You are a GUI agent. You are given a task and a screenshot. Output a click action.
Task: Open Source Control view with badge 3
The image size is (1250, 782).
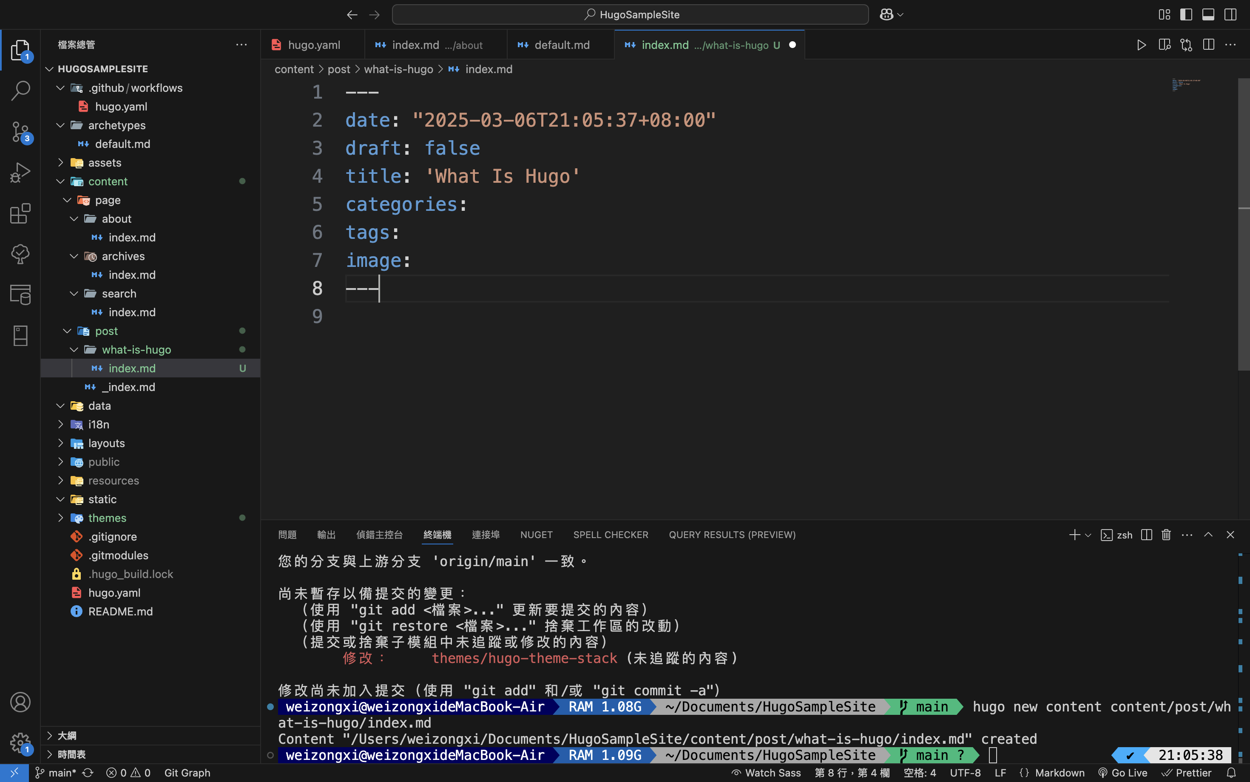[x=20, y=133]
